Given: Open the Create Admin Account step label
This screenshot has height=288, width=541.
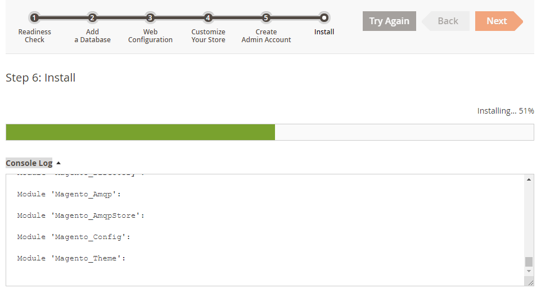Looking at the screenshot, I should tap(266, 36).
